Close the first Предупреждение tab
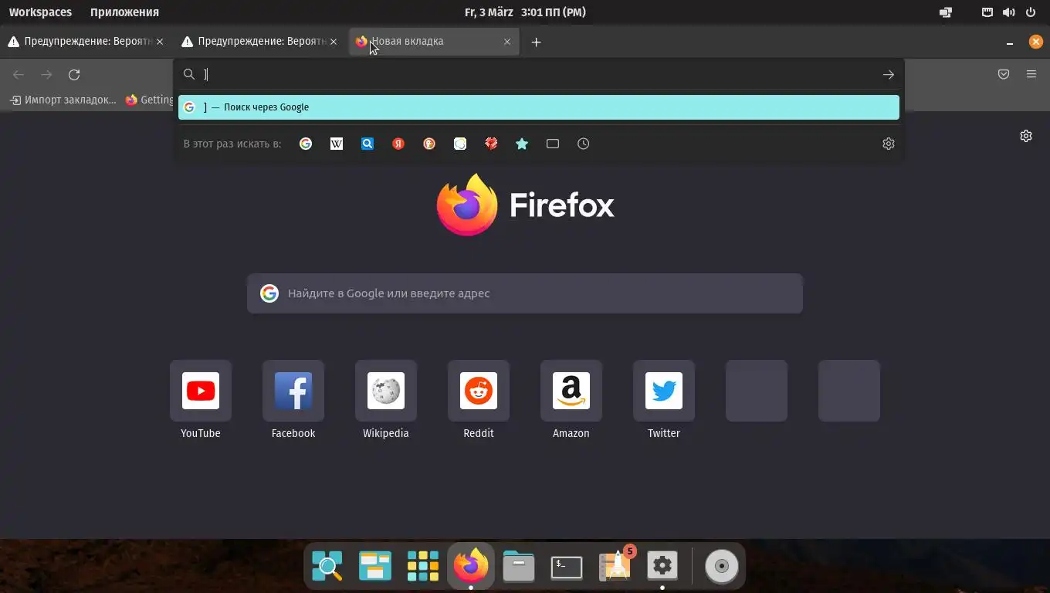The height and width of the screenshot is (593, 1050). (160, 42)
